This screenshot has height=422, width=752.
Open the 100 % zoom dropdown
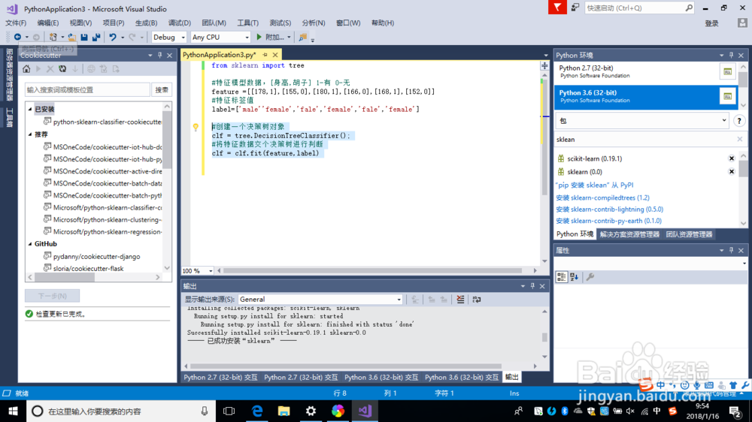(211, 271)
